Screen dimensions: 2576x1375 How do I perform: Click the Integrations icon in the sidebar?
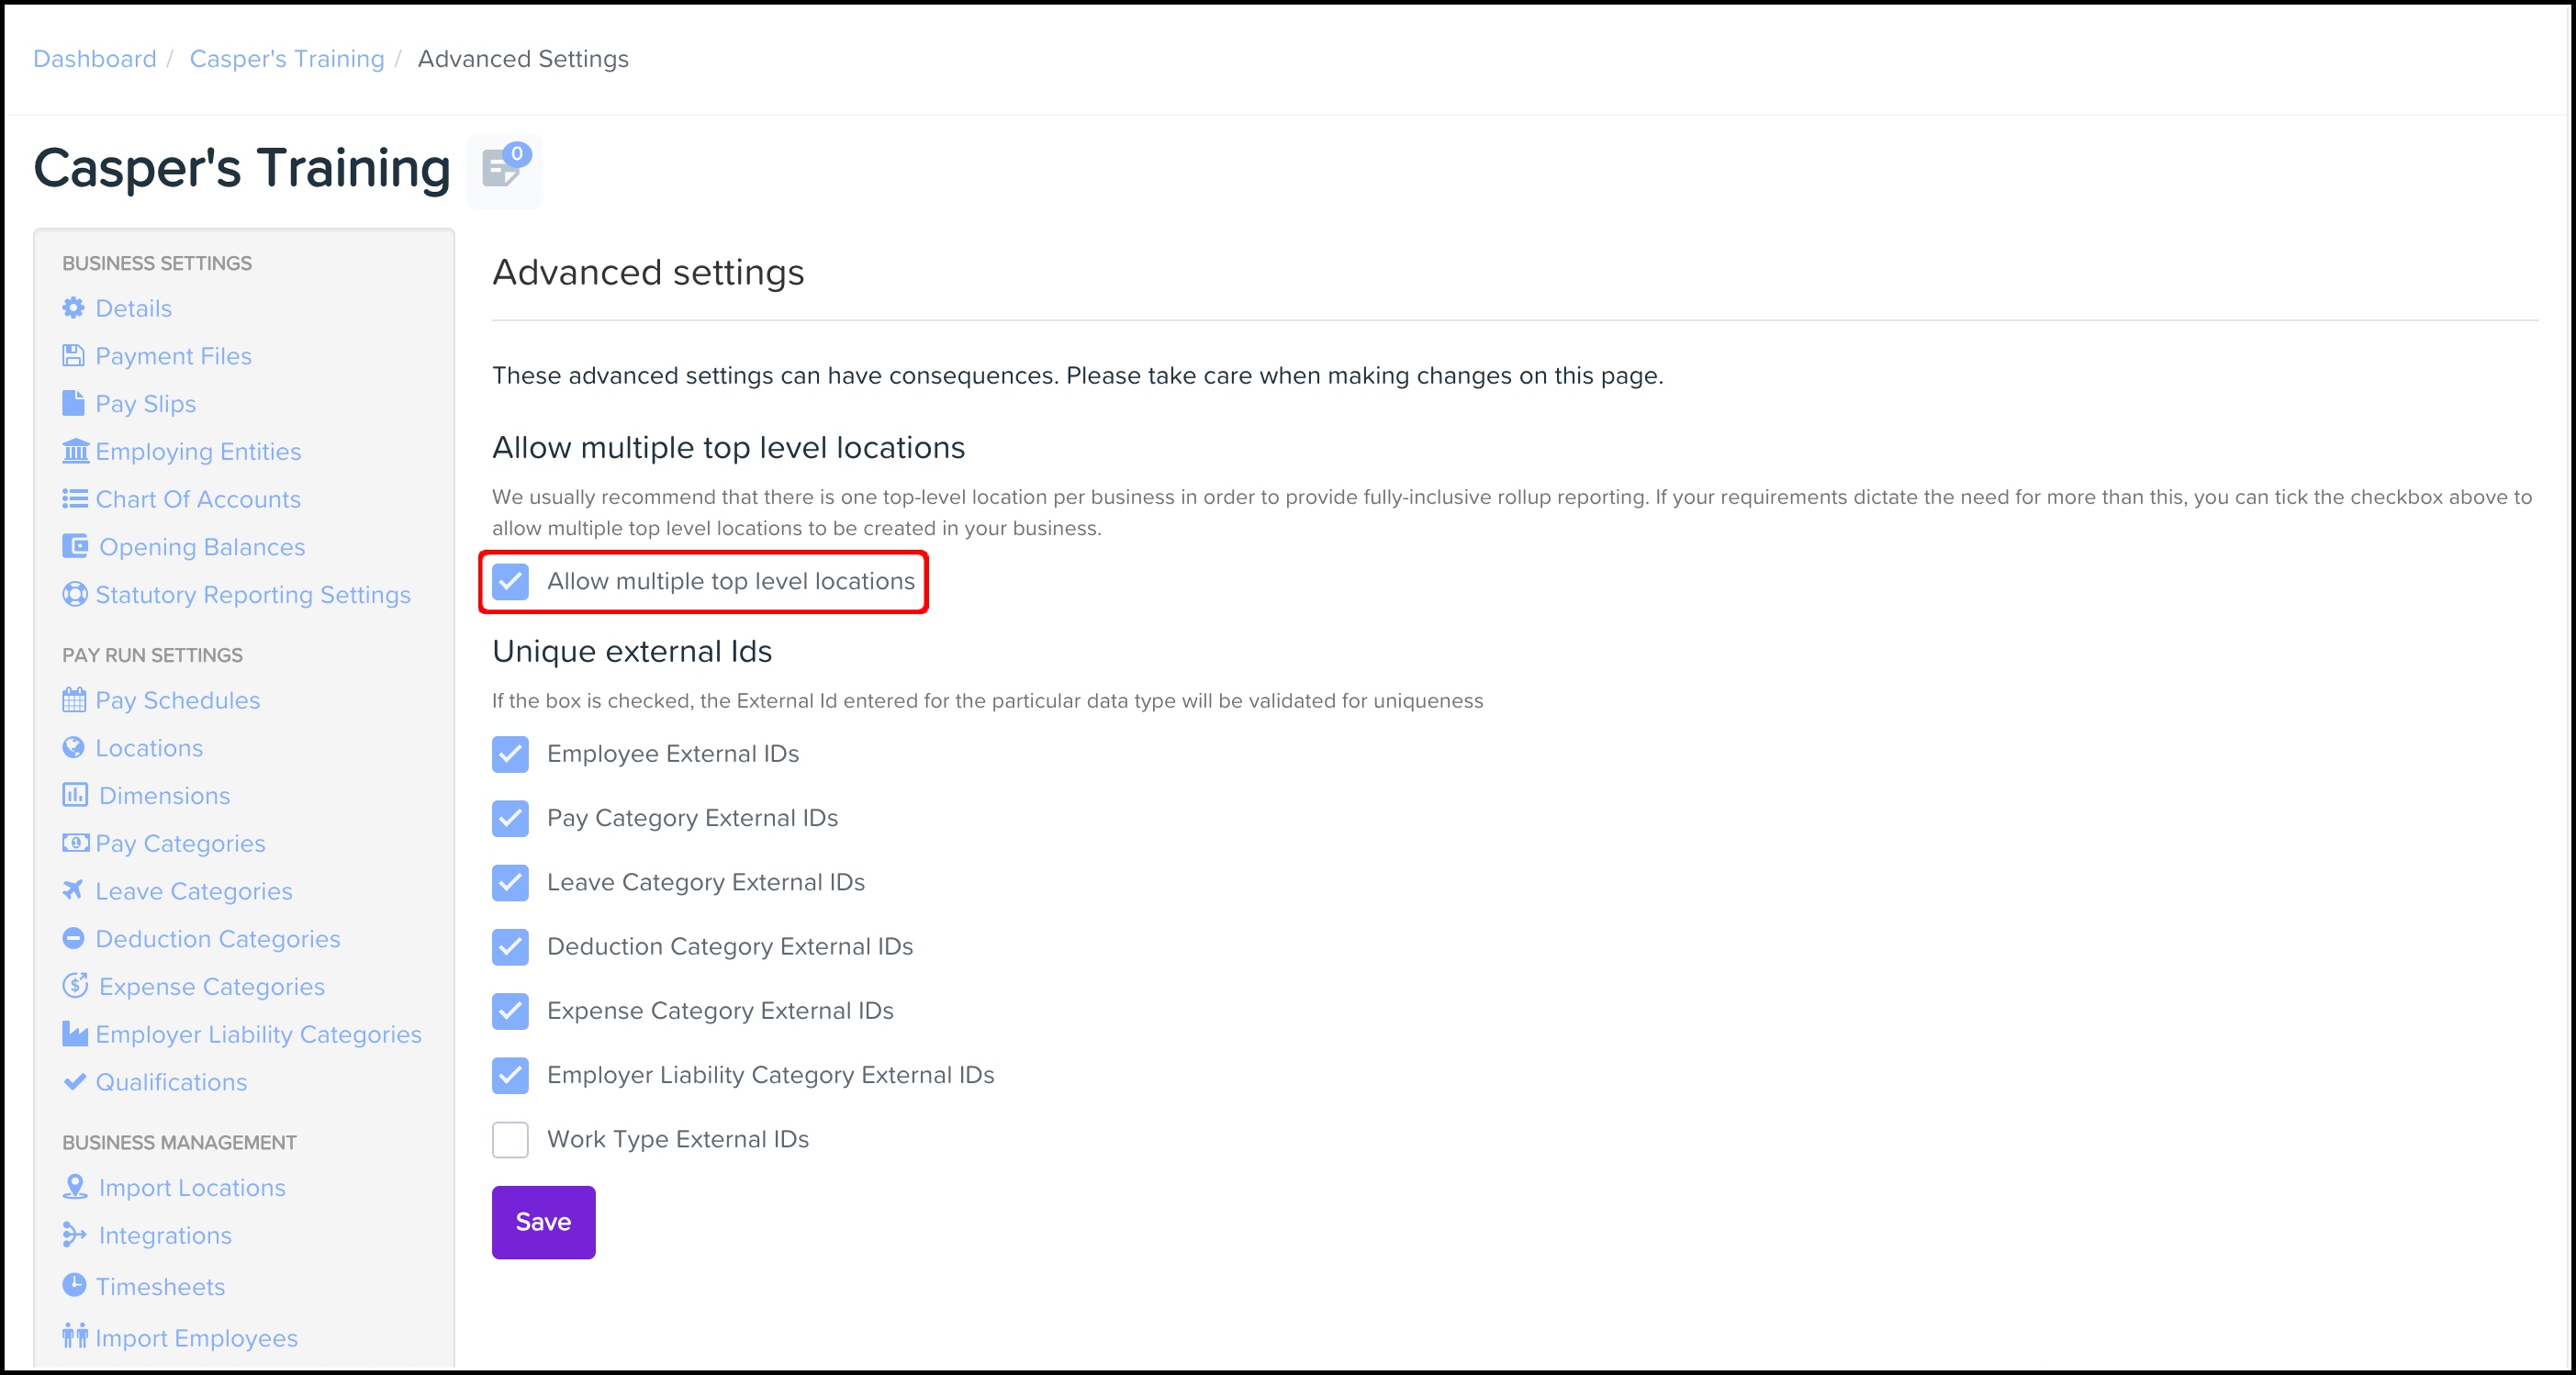tap(75, 1235)
